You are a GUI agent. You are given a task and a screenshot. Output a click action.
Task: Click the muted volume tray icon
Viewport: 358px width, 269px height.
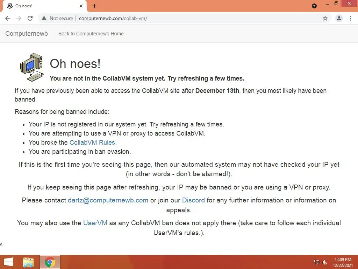[325, 262]
